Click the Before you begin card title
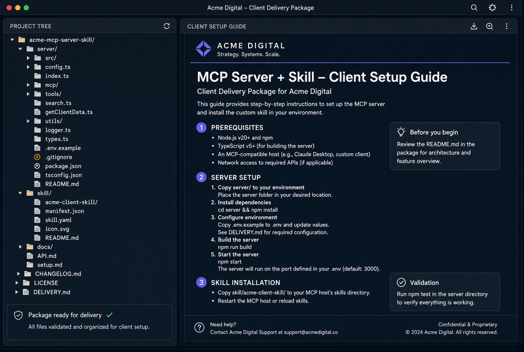 point(434,132)
